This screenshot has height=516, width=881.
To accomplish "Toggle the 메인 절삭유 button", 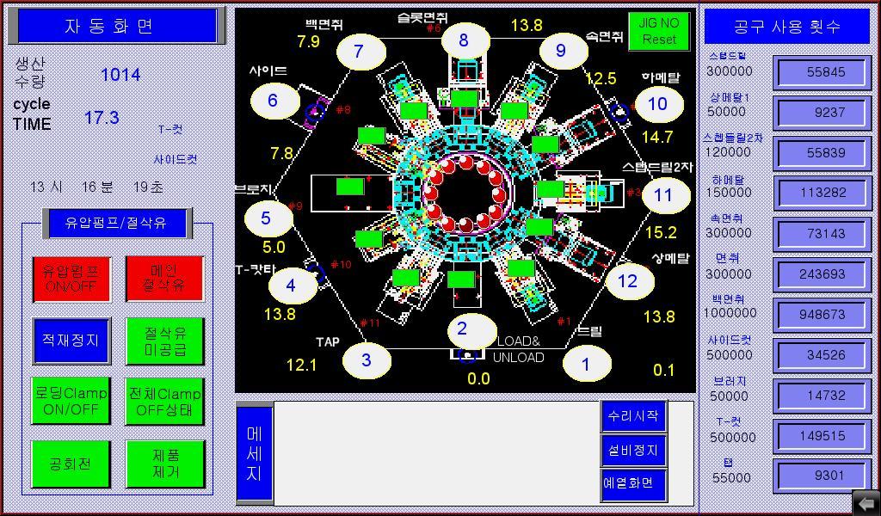I will (x=164, y=279).
